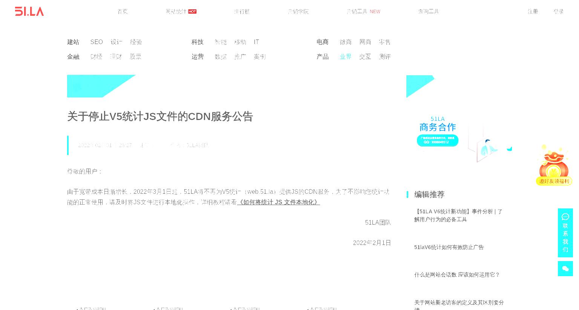Viewport: 579px width, 310px height.
Task: Select the 理财 subcategory
Action: [116, 56]
